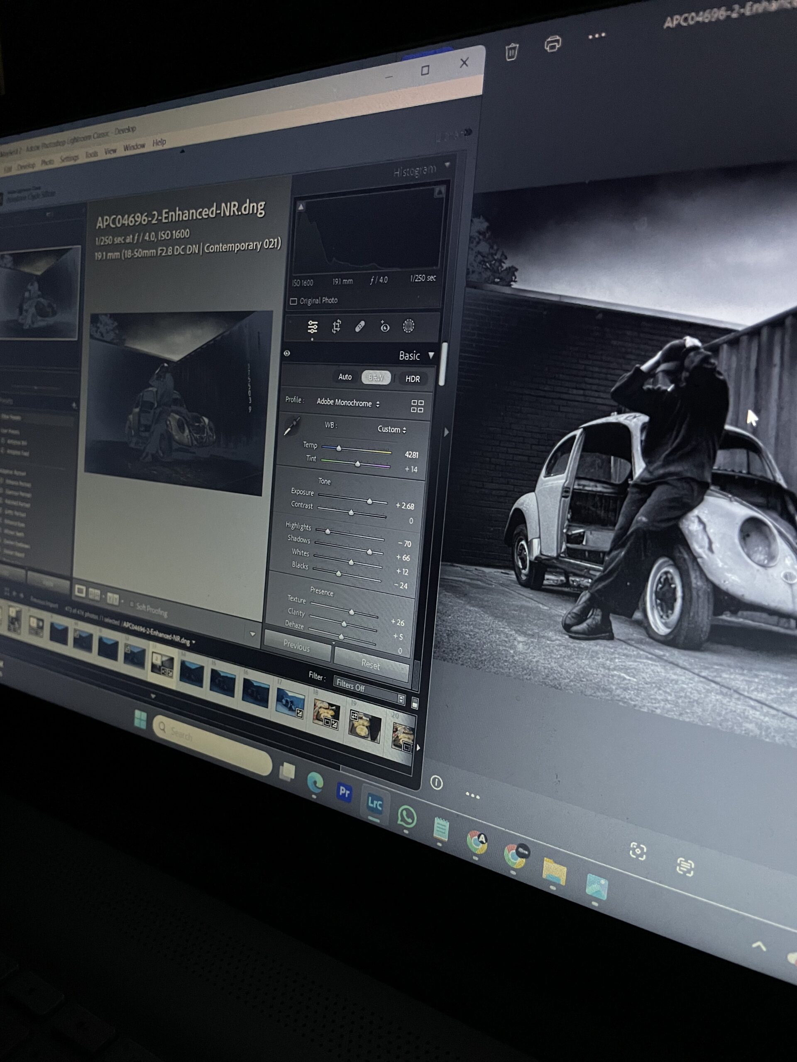Image resolution: width=797 pixels, height=1062 pixels.
Task: Open the Windows Start button
Action: point(140,720)
